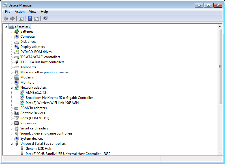Click the Mice and other pointing devices icon
This screenshot has height=164, width=225.
click(x=17, y=72)
